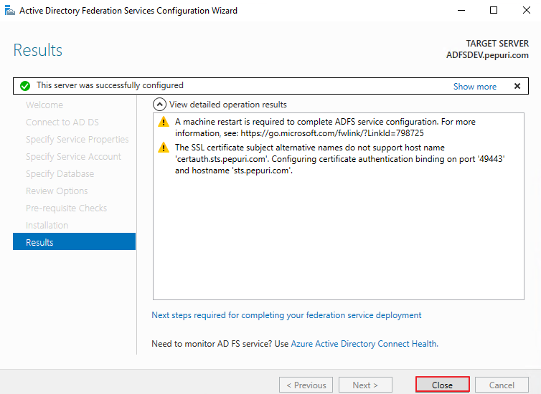Select Pre-requisite Checks step

click(66, 208)
